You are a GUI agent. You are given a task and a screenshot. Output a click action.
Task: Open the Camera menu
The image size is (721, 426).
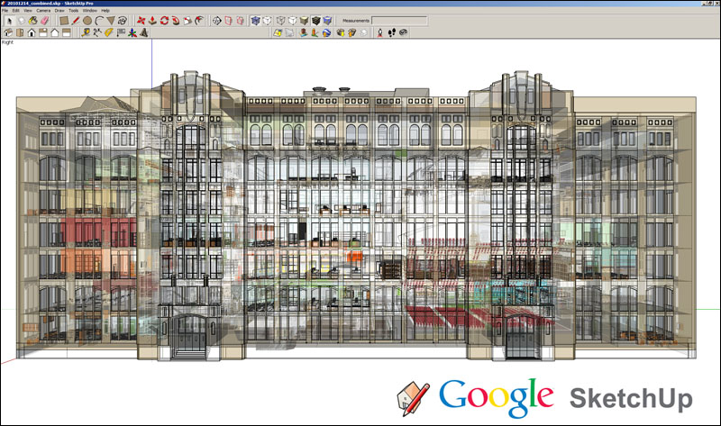(x=43, y=10)
